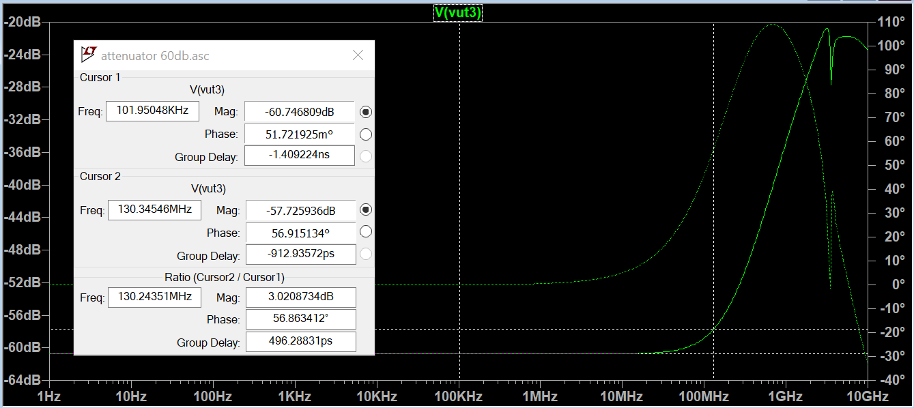This screenshot has height=408, width=914.
Task: Click the Cursor 2 Phase value field
Action: (x=300, y=233)
